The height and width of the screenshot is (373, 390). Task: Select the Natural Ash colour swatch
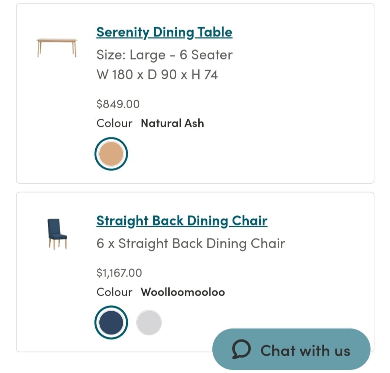coord(111,154)
